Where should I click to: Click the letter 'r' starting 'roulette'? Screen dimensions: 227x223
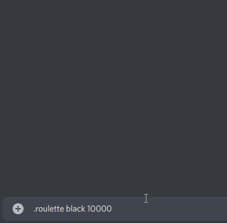point(37,209)
